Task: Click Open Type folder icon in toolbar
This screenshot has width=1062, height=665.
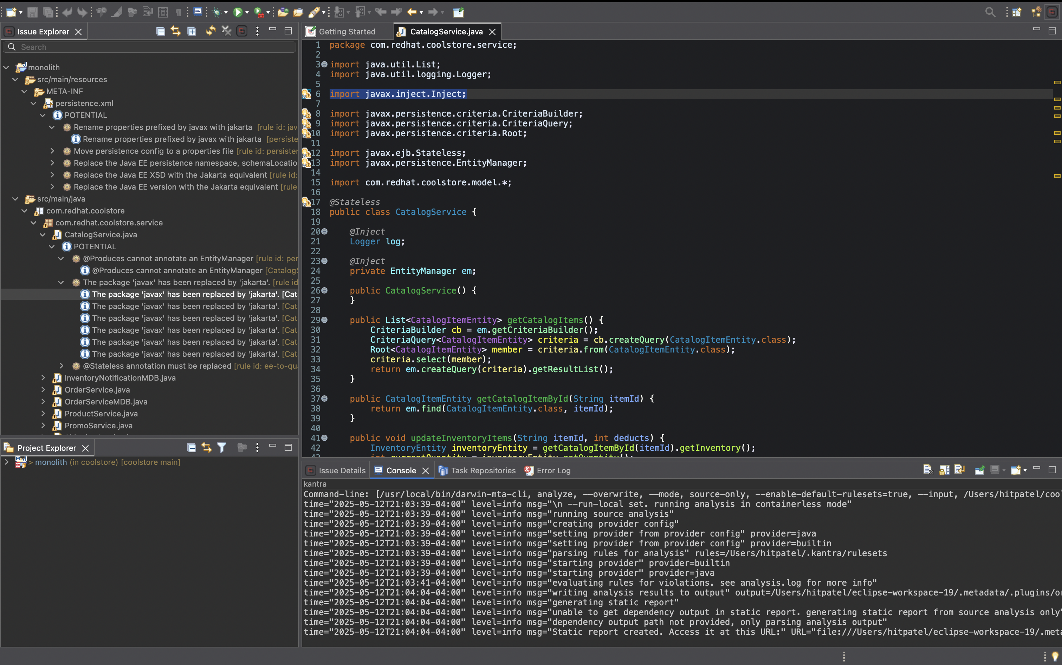Action: click(283, 12)
